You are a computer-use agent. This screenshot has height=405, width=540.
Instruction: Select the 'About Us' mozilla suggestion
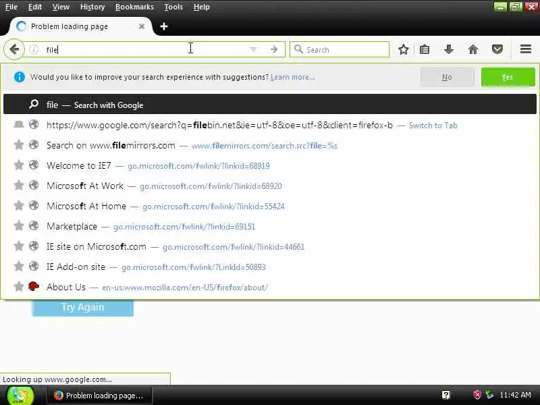[x=269, y=287]
